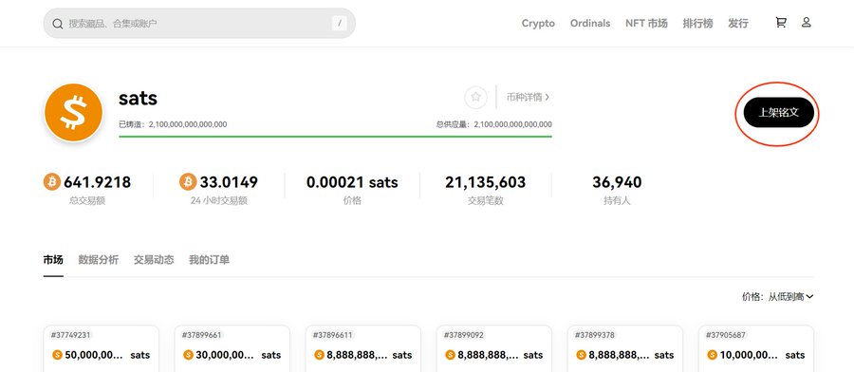Click the 24 小时交易额 label
The image size is (854, 372).
pyautogui.click(x=219, y=201)
